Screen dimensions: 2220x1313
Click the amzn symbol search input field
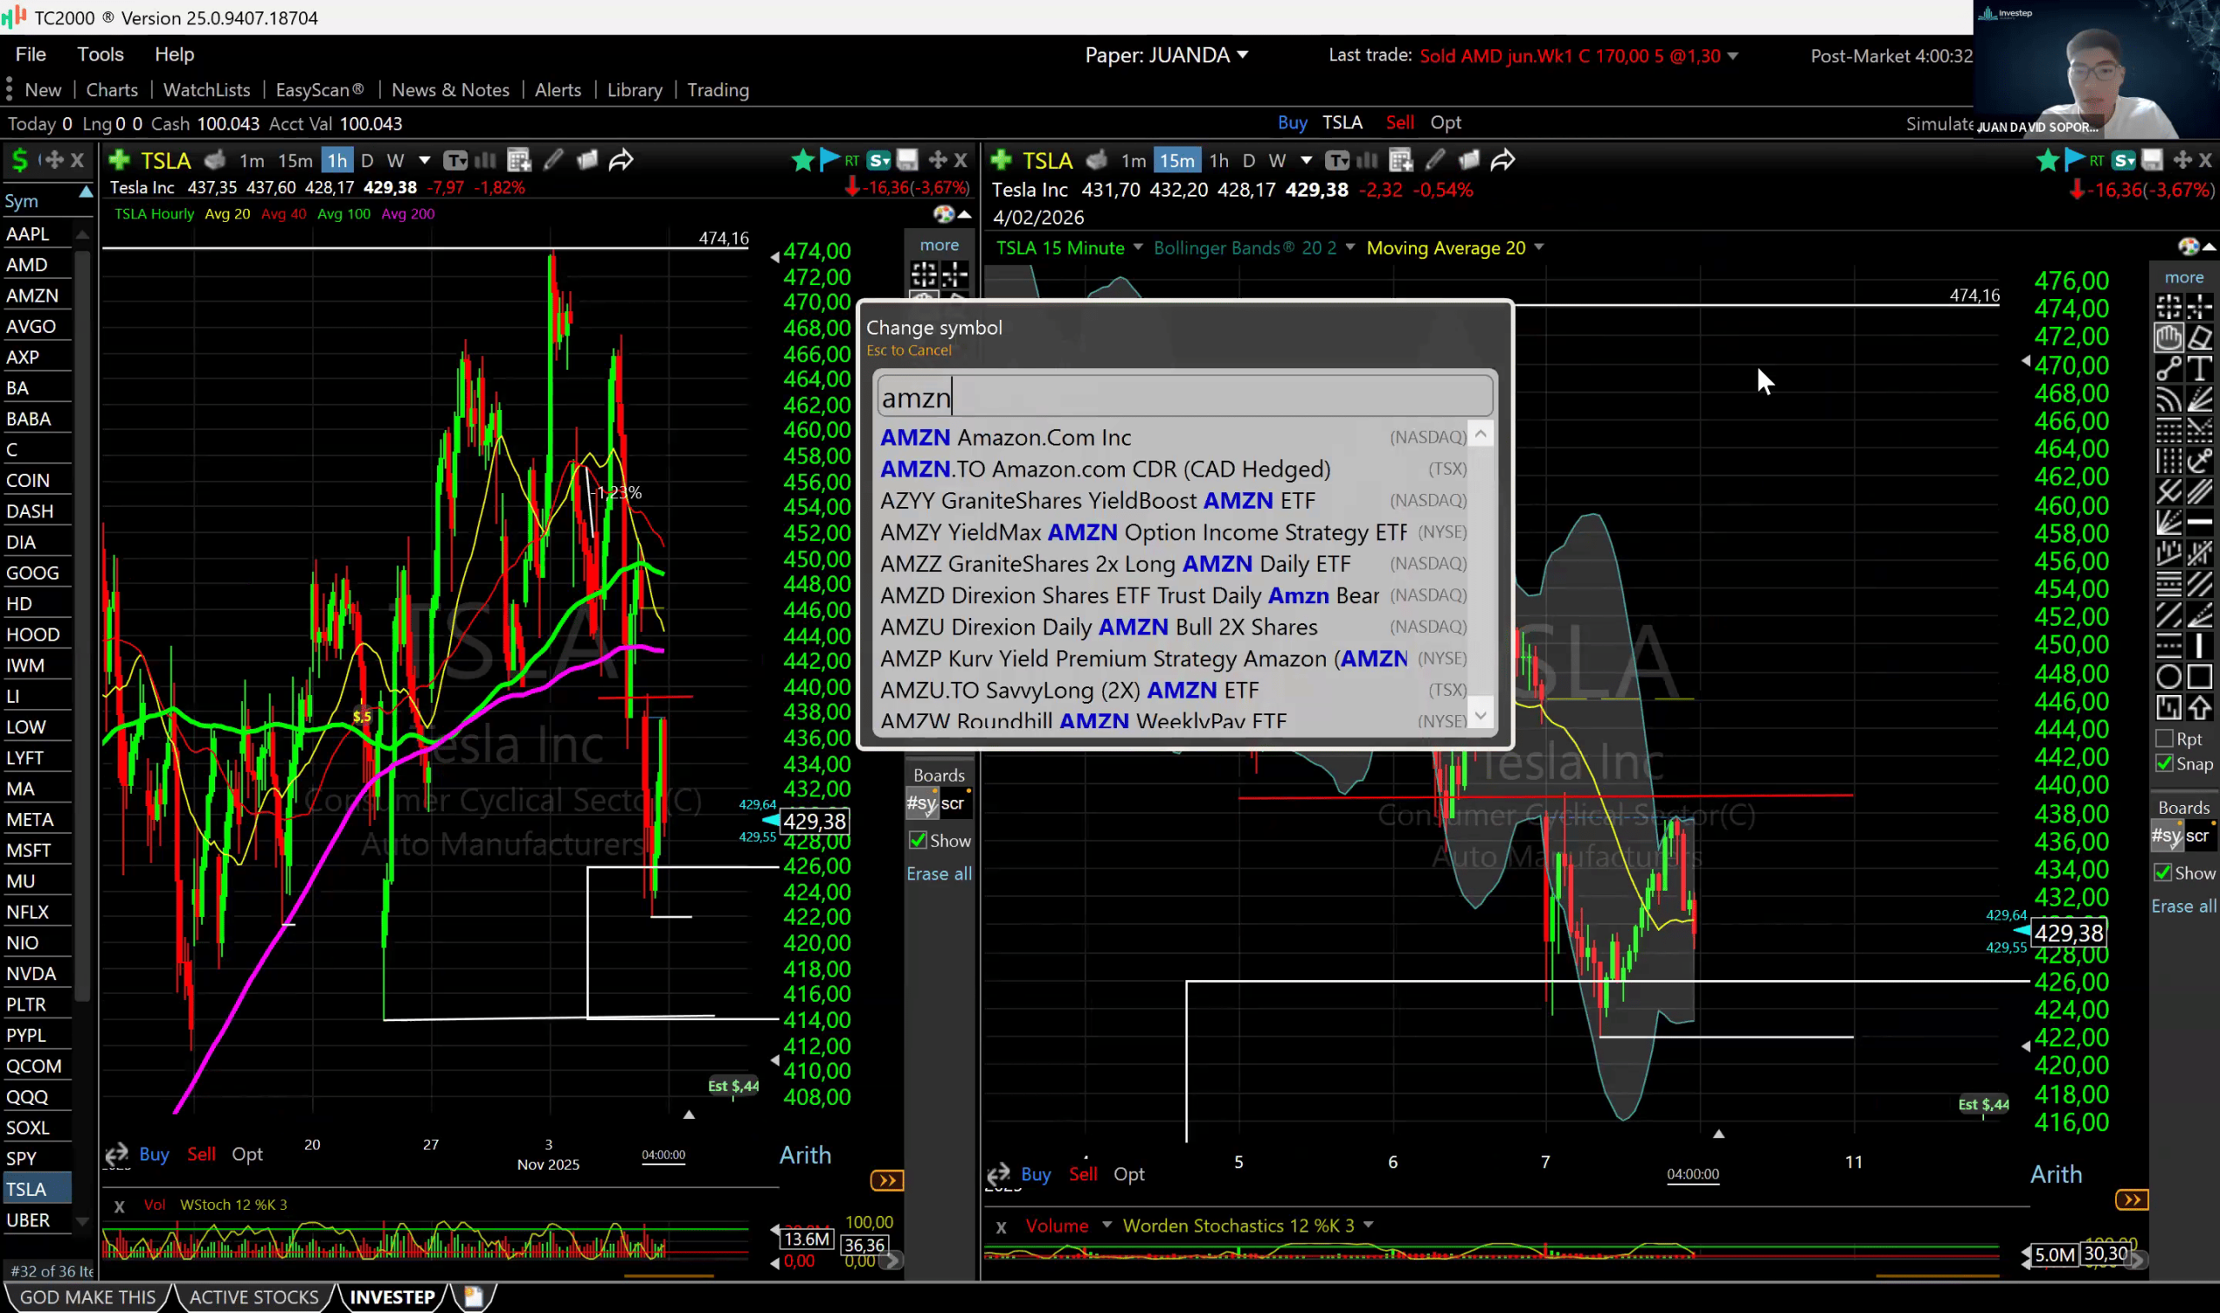(x=1185, y=397)
